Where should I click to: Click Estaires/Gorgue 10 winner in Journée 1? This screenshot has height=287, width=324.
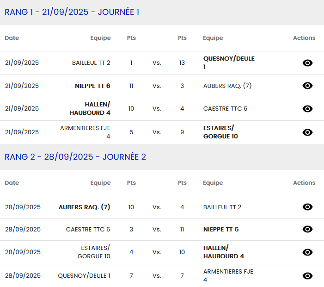tap(220, 132)
